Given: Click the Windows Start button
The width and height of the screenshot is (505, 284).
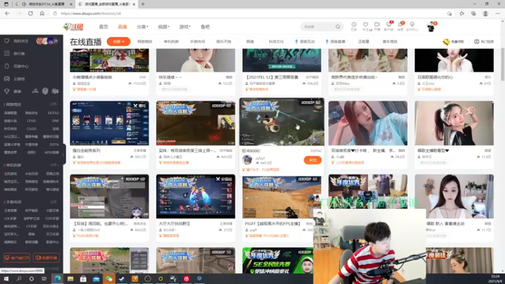Looking at the screenshot, I should pyautogui.click(x=6, y=278).
